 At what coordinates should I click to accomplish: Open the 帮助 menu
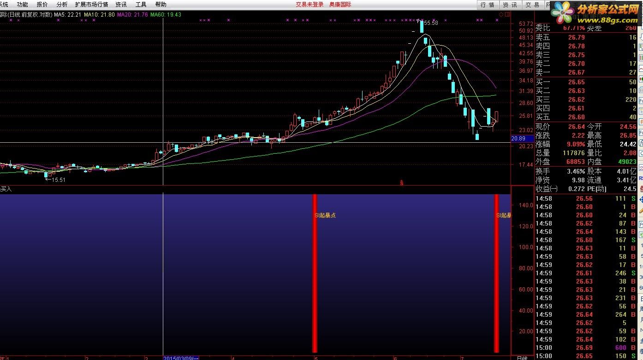tap(161, 4)
